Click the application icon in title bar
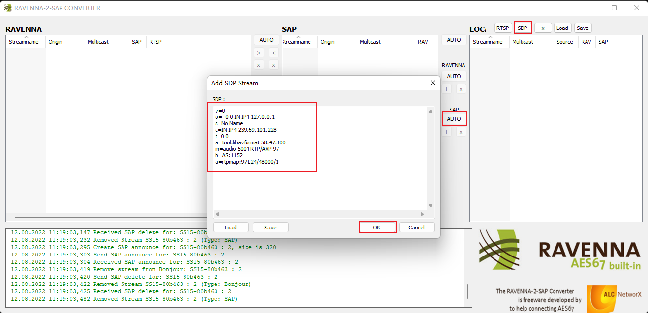Viewport: 648px width, 313px height. pos(7,8)
